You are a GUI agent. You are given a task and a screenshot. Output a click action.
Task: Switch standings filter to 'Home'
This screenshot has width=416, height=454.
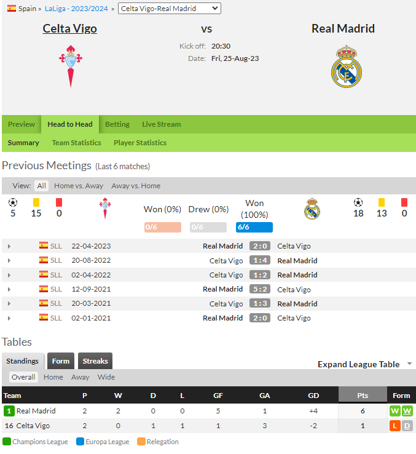pyautogui.click(x=53, y=377)
